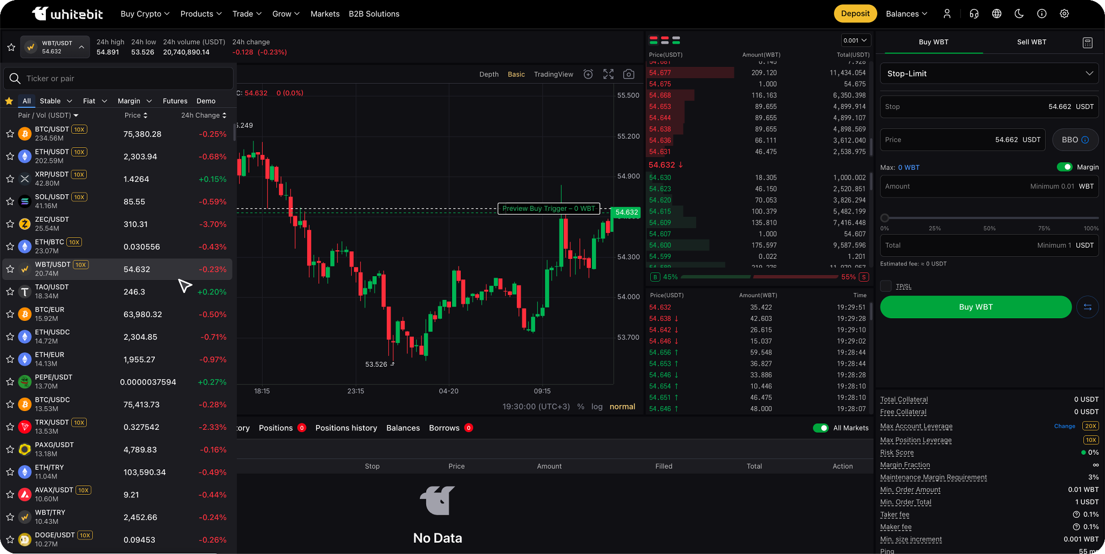The height and width of the screenshot is (554, 1105).
Task: Expand the 0.001 order book precision dropdown
Action: point(855,40)
